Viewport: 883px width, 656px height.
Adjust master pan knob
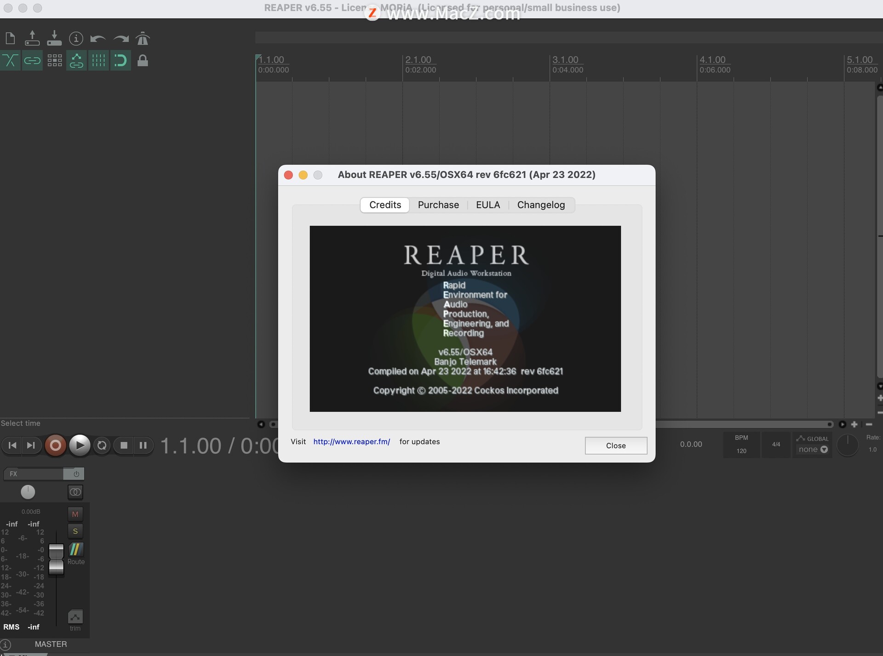tap(28, 492)
